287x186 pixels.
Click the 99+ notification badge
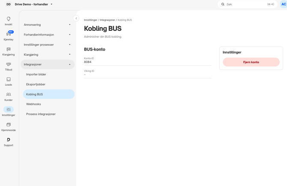click(x=11, y=32)
